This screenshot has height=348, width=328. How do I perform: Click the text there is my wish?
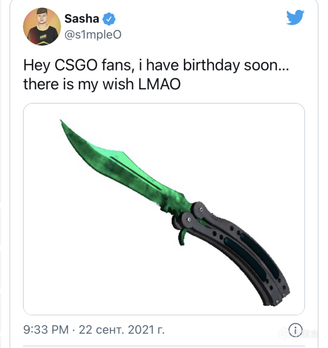click(x=78, y=85)
